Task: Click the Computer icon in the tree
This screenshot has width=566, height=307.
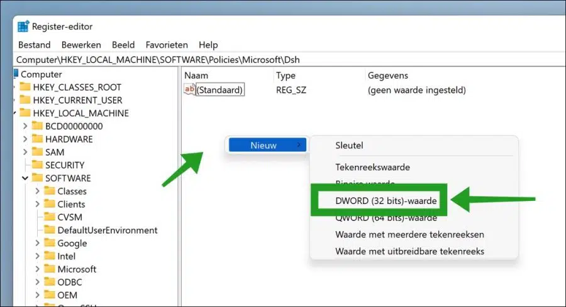Action: point(16,74)
